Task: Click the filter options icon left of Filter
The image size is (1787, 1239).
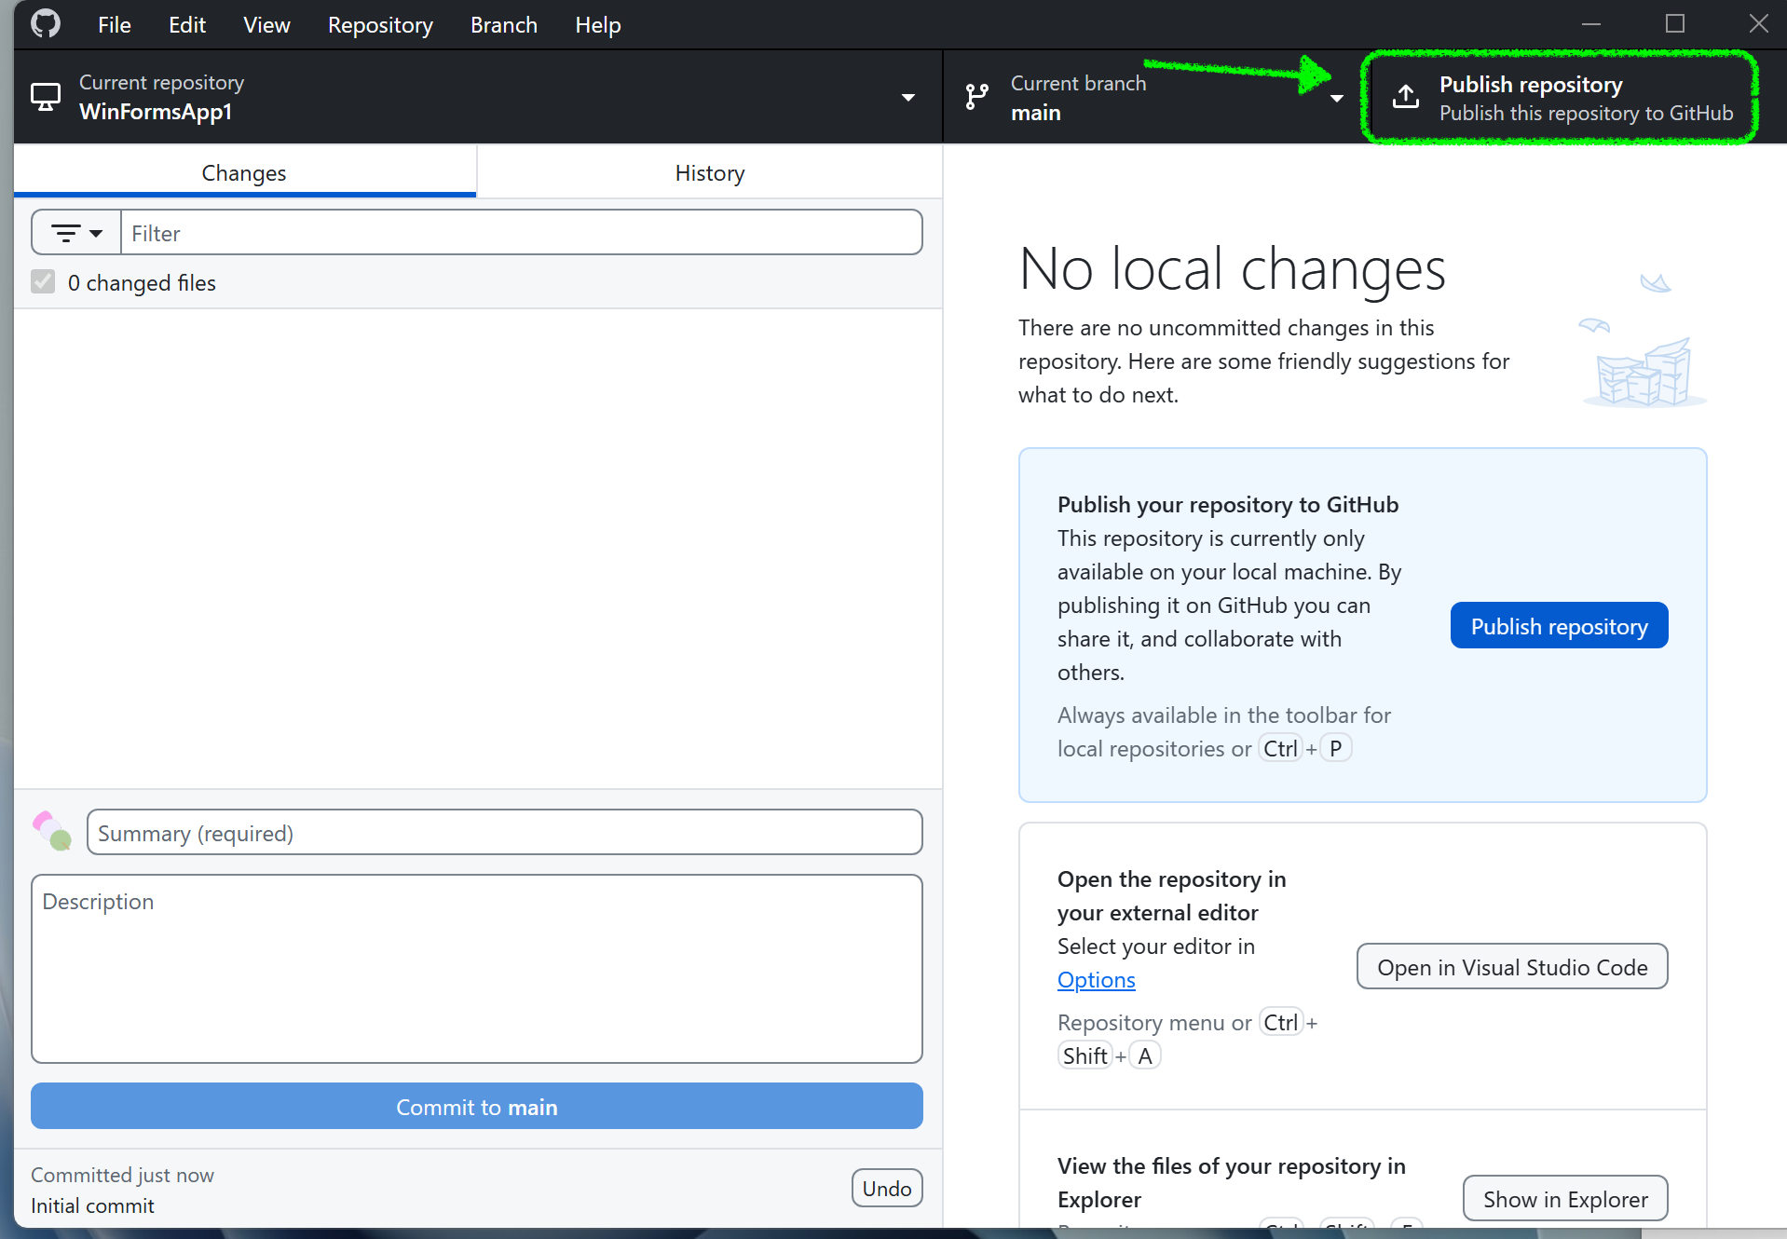Action: click(x=76, y=233)
